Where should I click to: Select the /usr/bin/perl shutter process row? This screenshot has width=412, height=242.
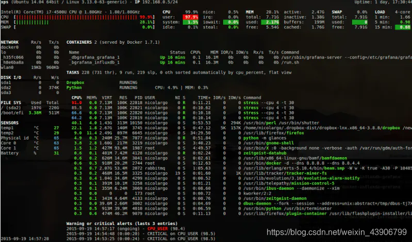click(195, 123)
